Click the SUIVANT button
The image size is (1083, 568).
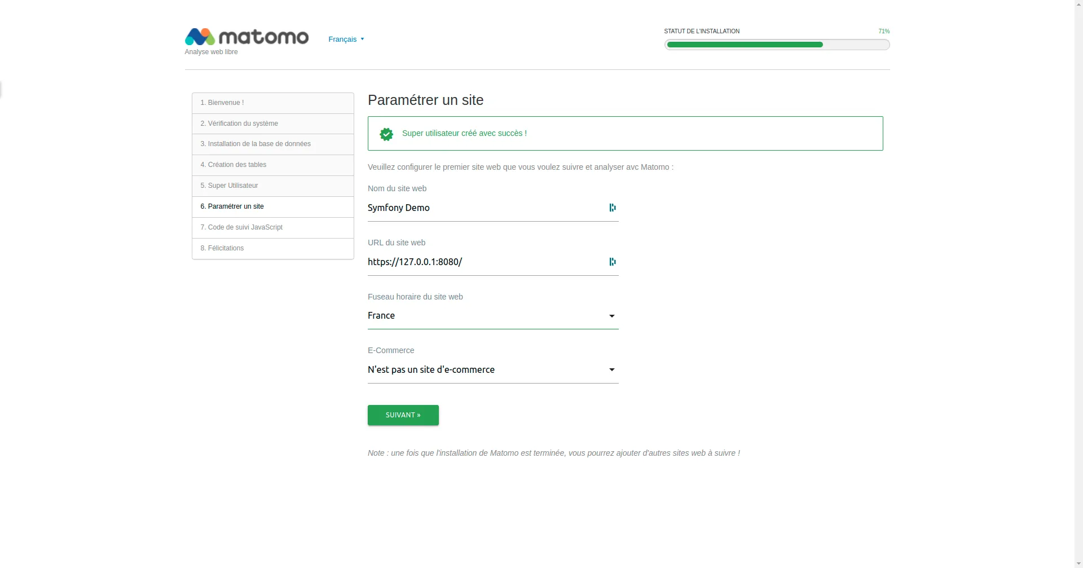click(x=403, y=415)
